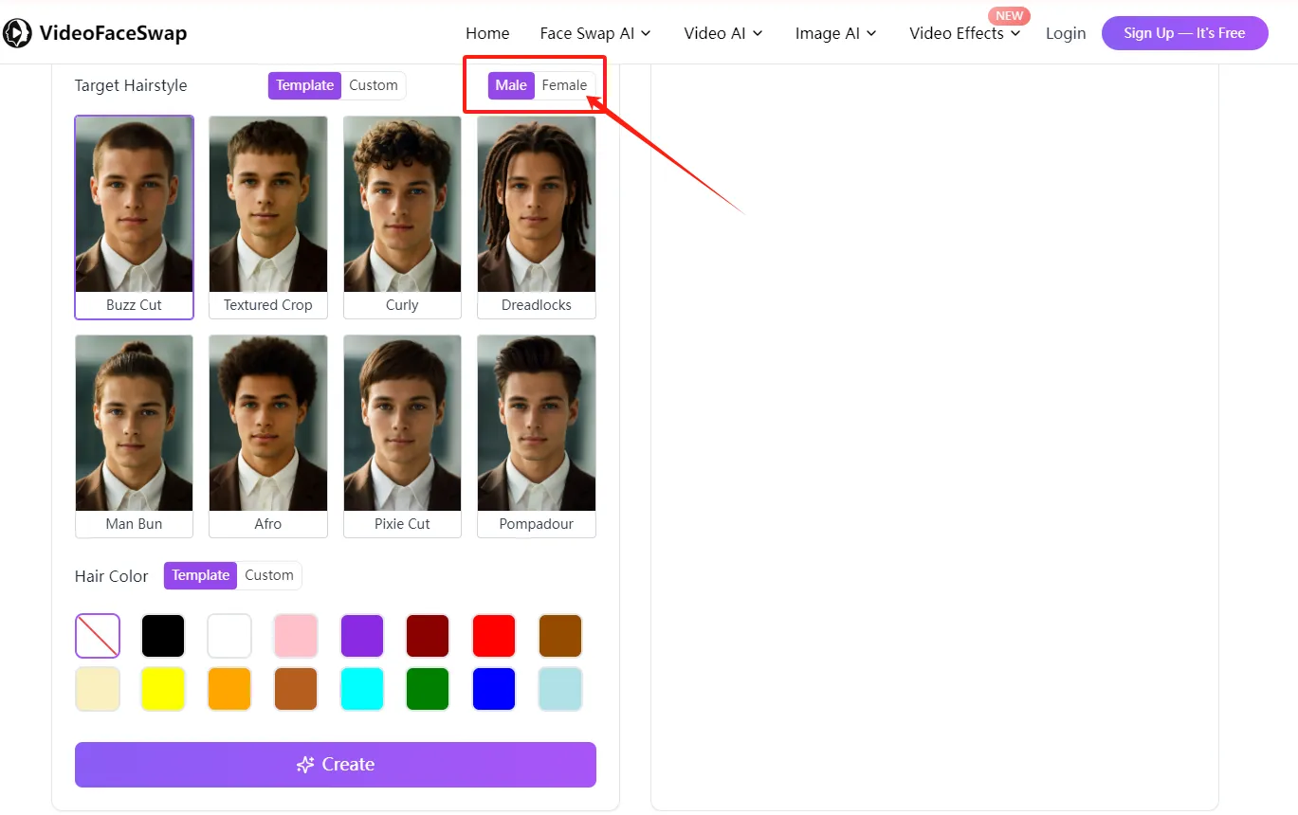Open the Home page

pyautogui.click(x=487, y=33)
